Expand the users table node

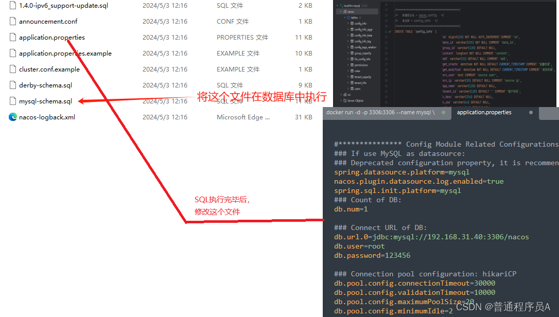coord(348,89)
